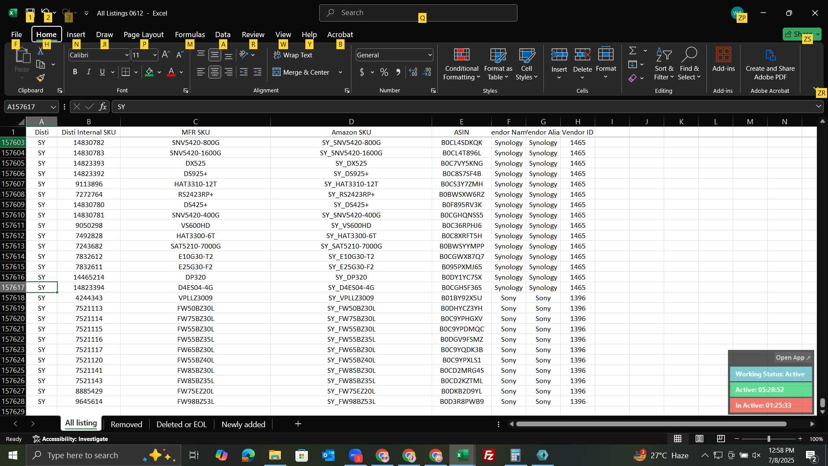828x466 pixels.
Task: Open the General number format dropdown
Action: pos(430,55)
